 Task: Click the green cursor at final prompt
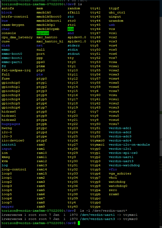tap(79, 223)
